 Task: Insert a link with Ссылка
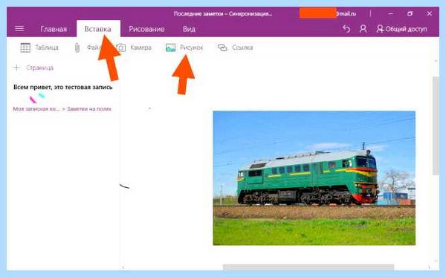pyautogui.click(x=235, y=48)
